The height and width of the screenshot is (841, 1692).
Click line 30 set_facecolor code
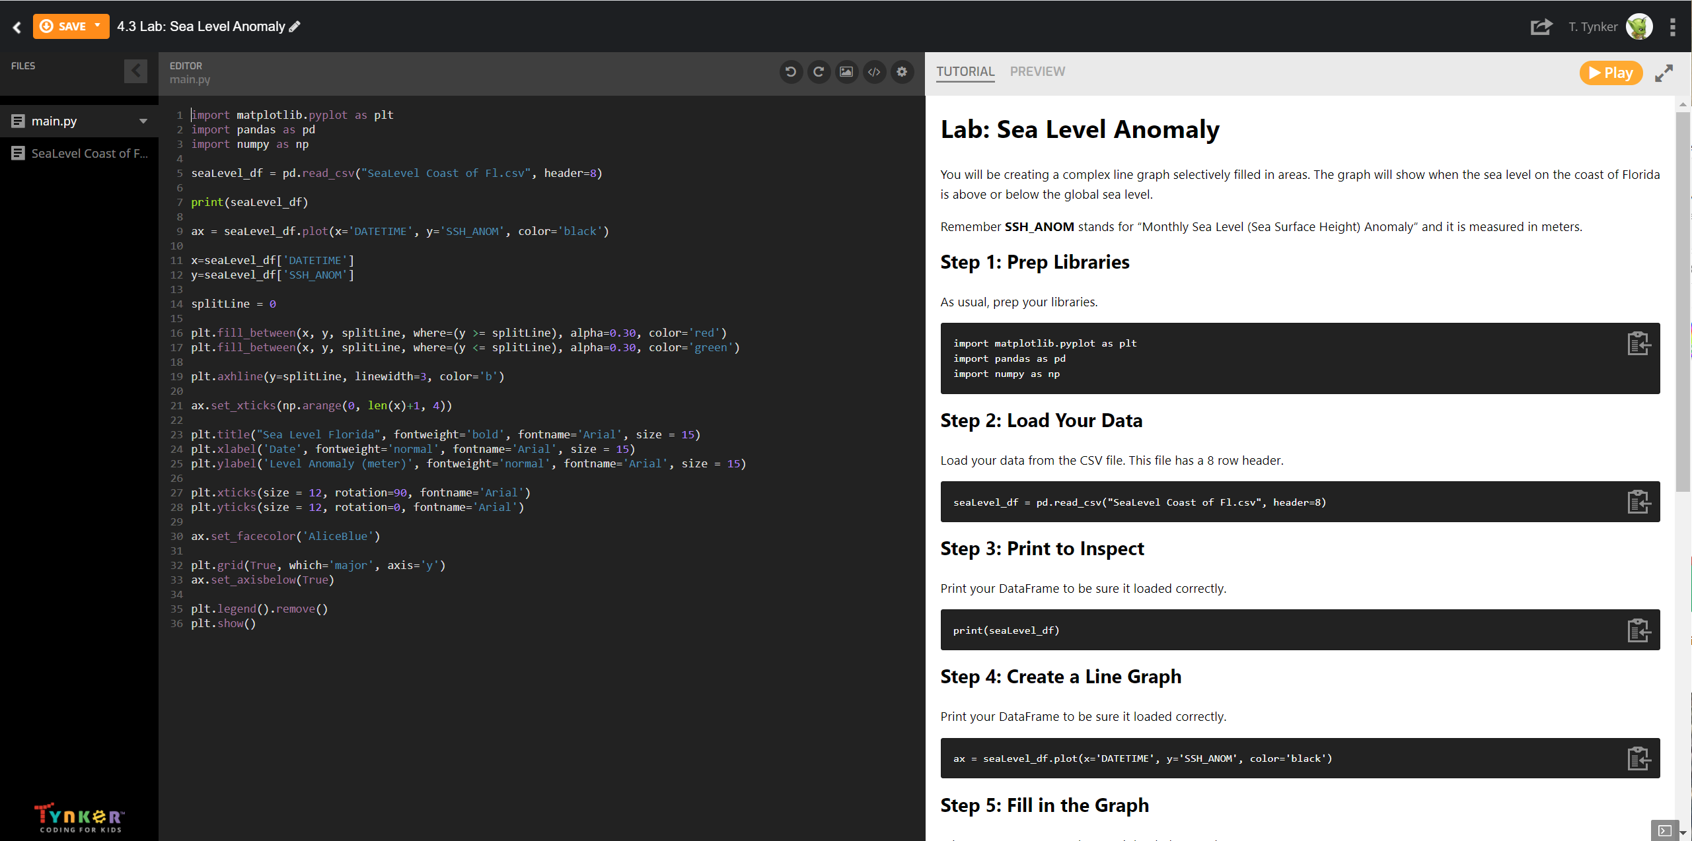coord(285,536)
